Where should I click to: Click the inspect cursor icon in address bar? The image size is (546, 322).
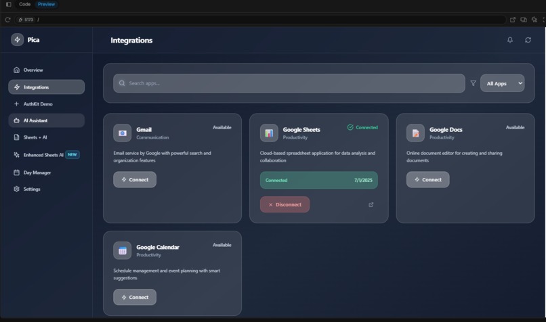pyautogui.click(x=534, y=20)
